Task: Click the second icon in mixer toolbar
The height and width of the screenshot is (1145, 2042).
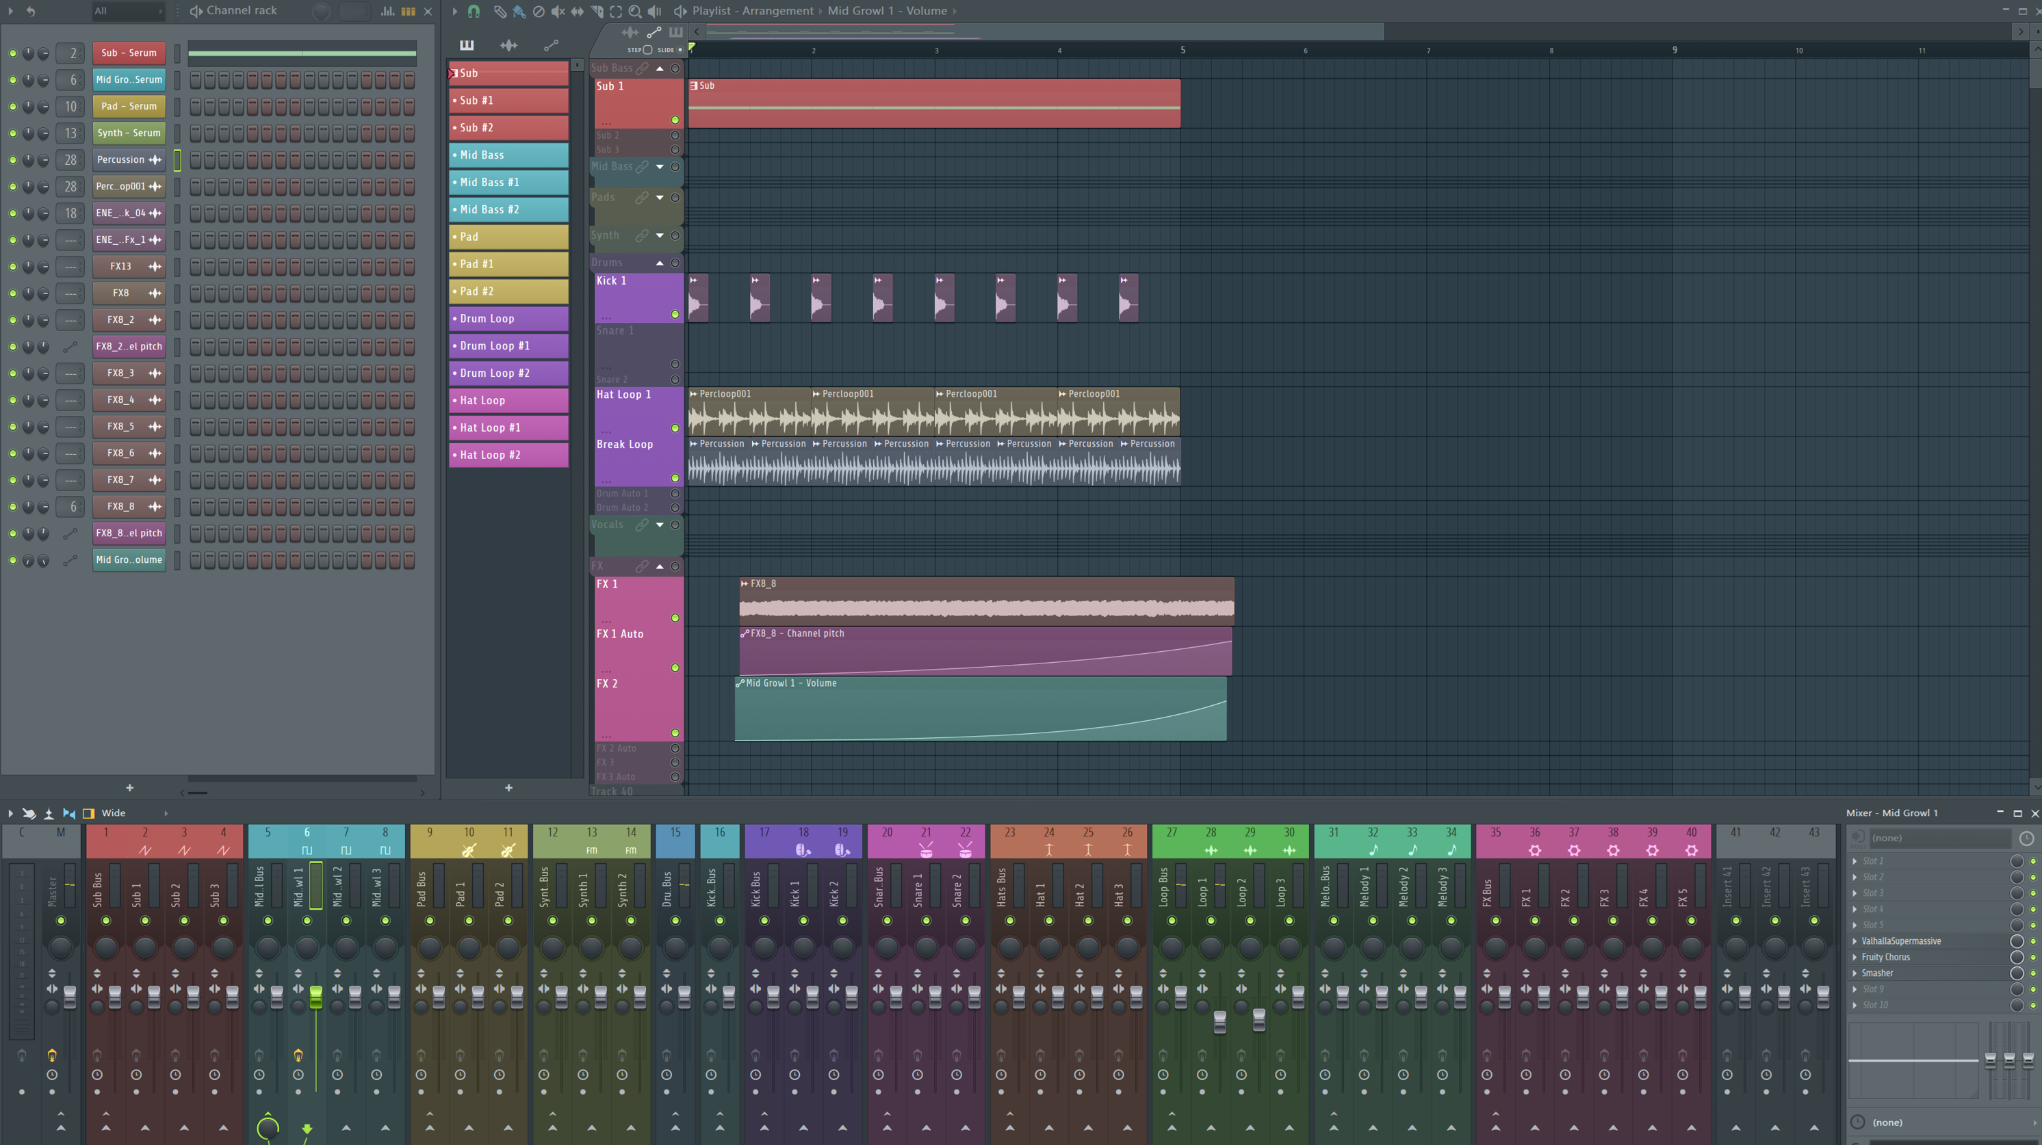Action: (29, 813)
